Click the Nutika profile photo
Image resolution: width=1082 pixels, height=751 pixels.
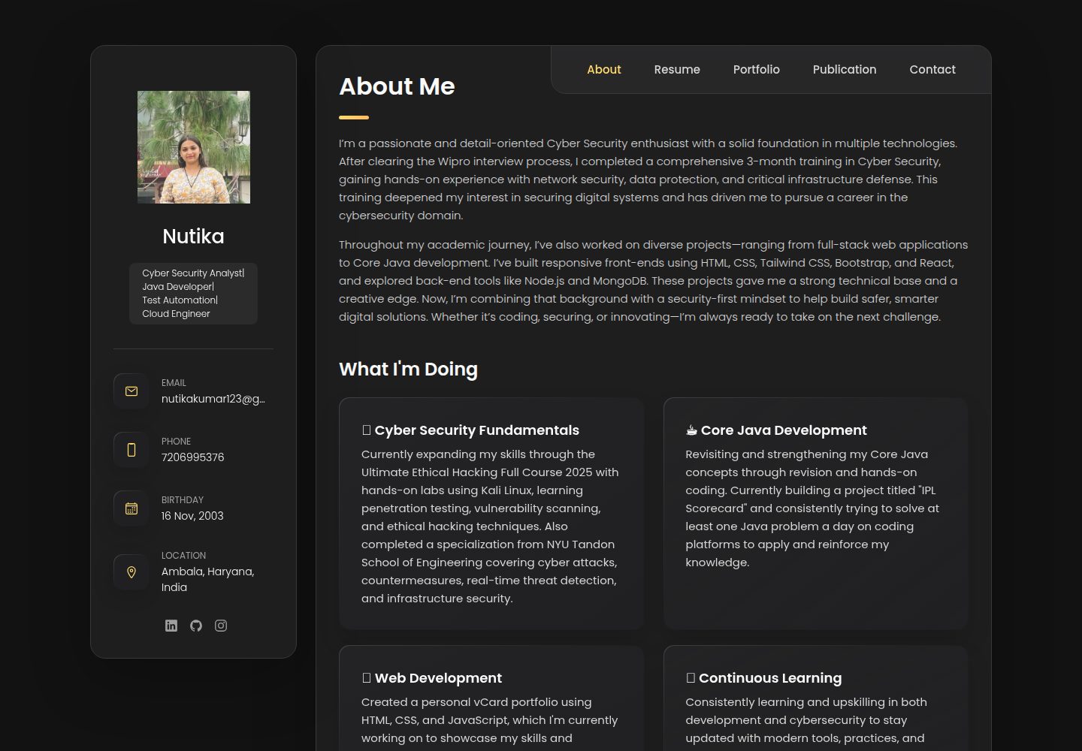(x=194, y=147)
